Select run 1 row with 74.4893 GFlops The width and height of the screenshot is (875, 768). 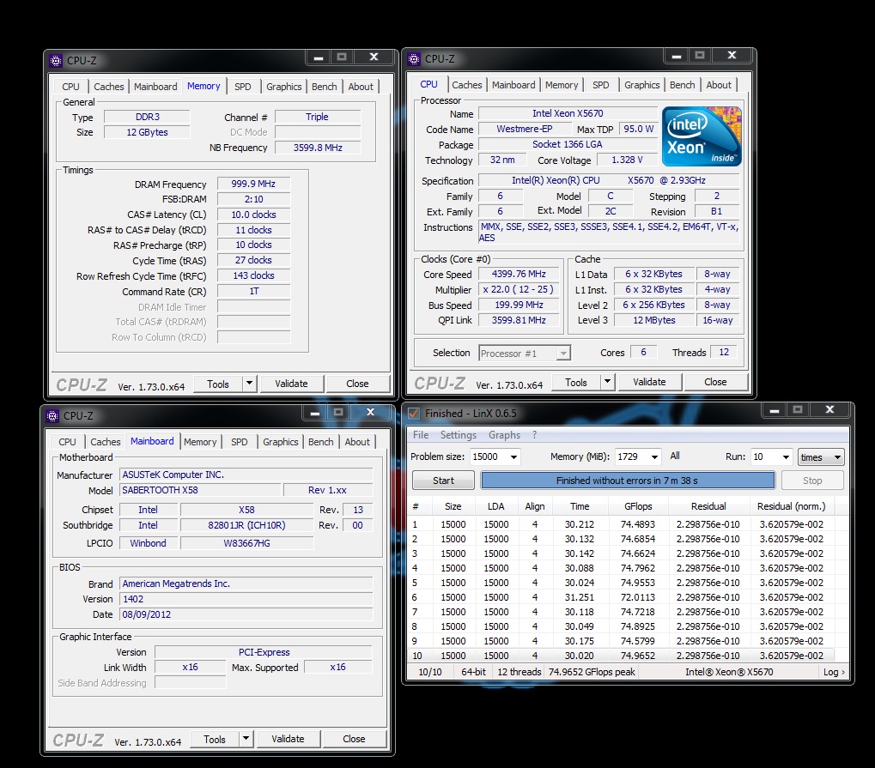620,523
